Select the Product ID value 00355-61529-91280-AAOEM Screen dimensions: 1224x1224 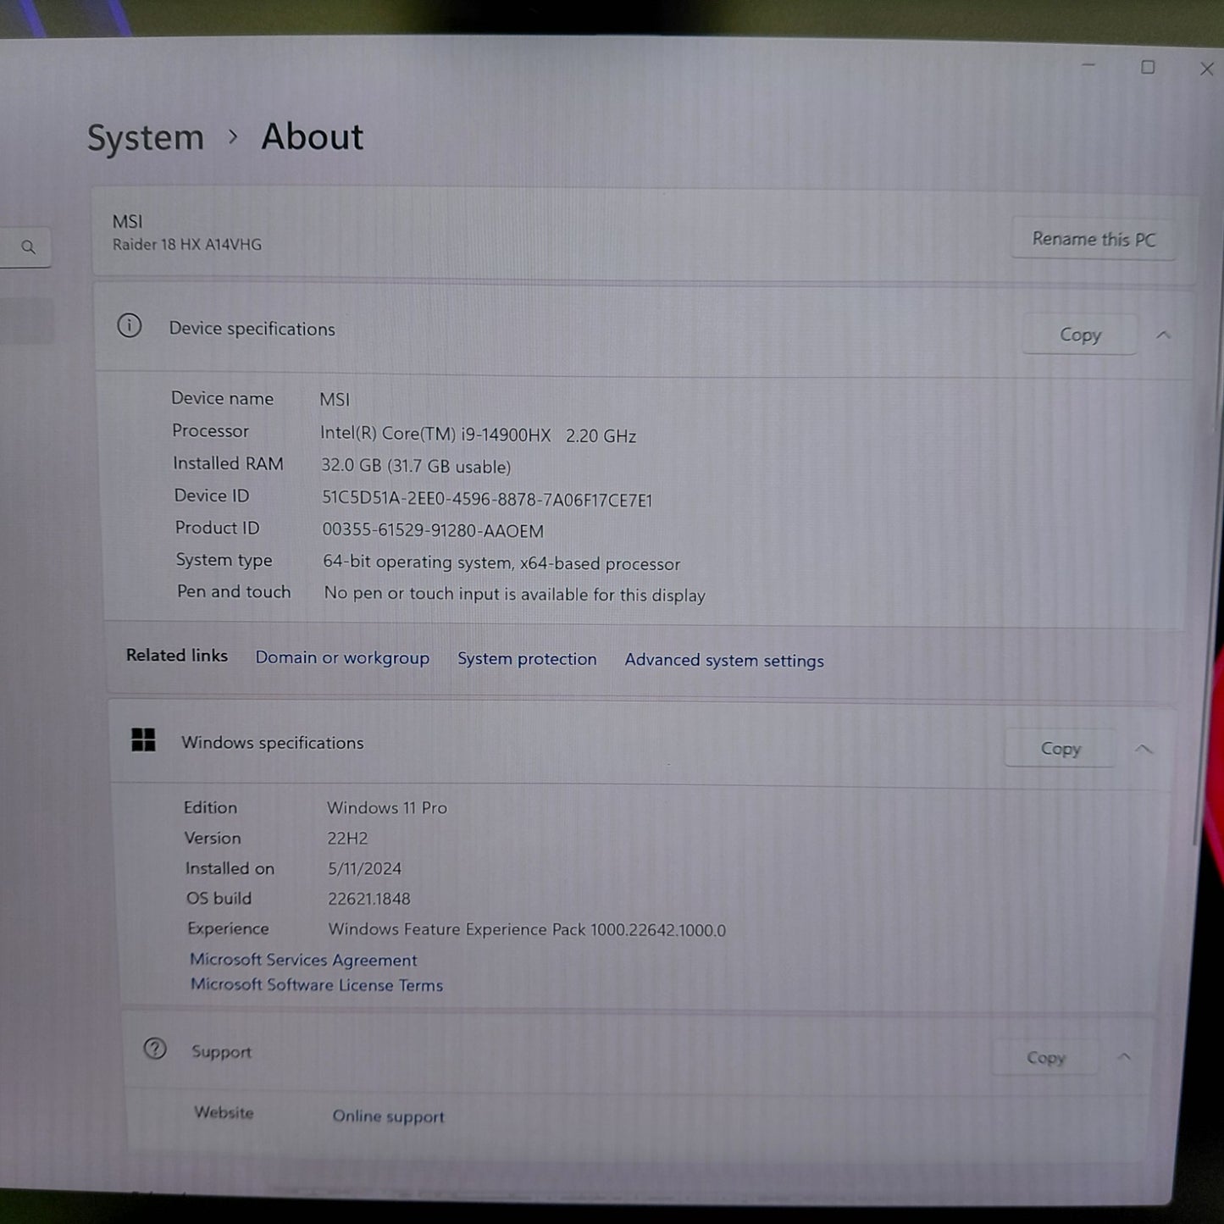pos(433,531)
